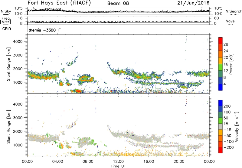Pick the red top segment of Power colorbar
Image resolution: width=242 pixels, height=168 pixels.
point(221,41)
